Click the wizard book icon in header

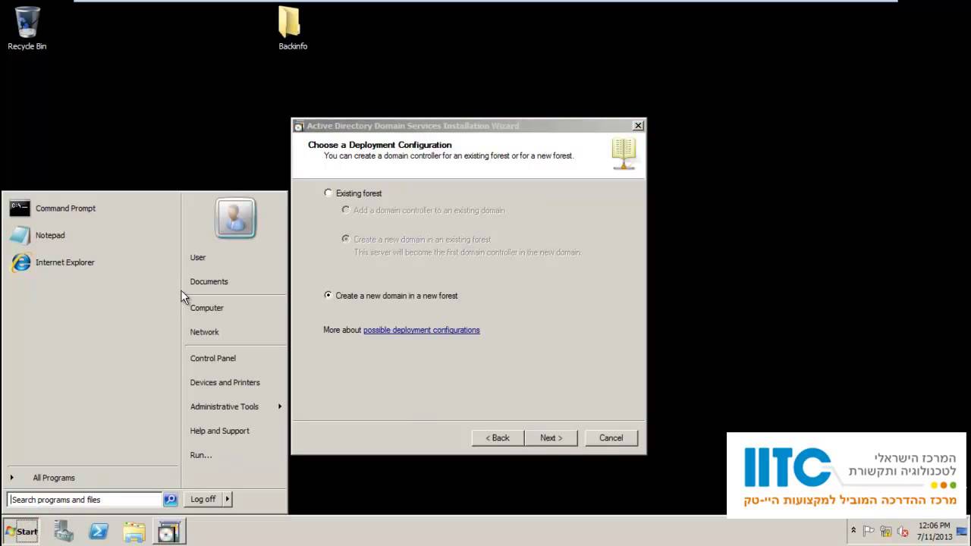click(x=624, y=153)
